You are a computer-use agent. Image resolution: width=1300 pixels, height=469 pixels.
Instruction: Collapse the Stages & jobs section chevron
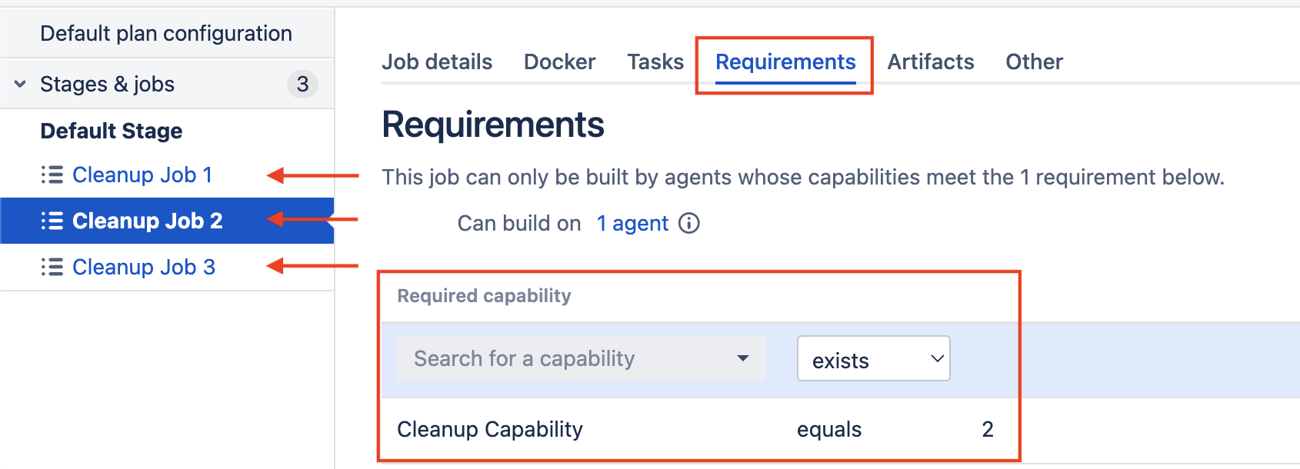(x=21, y=84)
